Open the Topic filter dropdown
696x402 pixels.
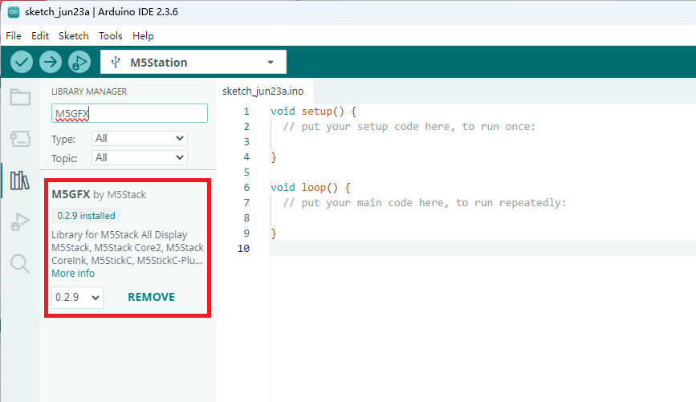140,157
